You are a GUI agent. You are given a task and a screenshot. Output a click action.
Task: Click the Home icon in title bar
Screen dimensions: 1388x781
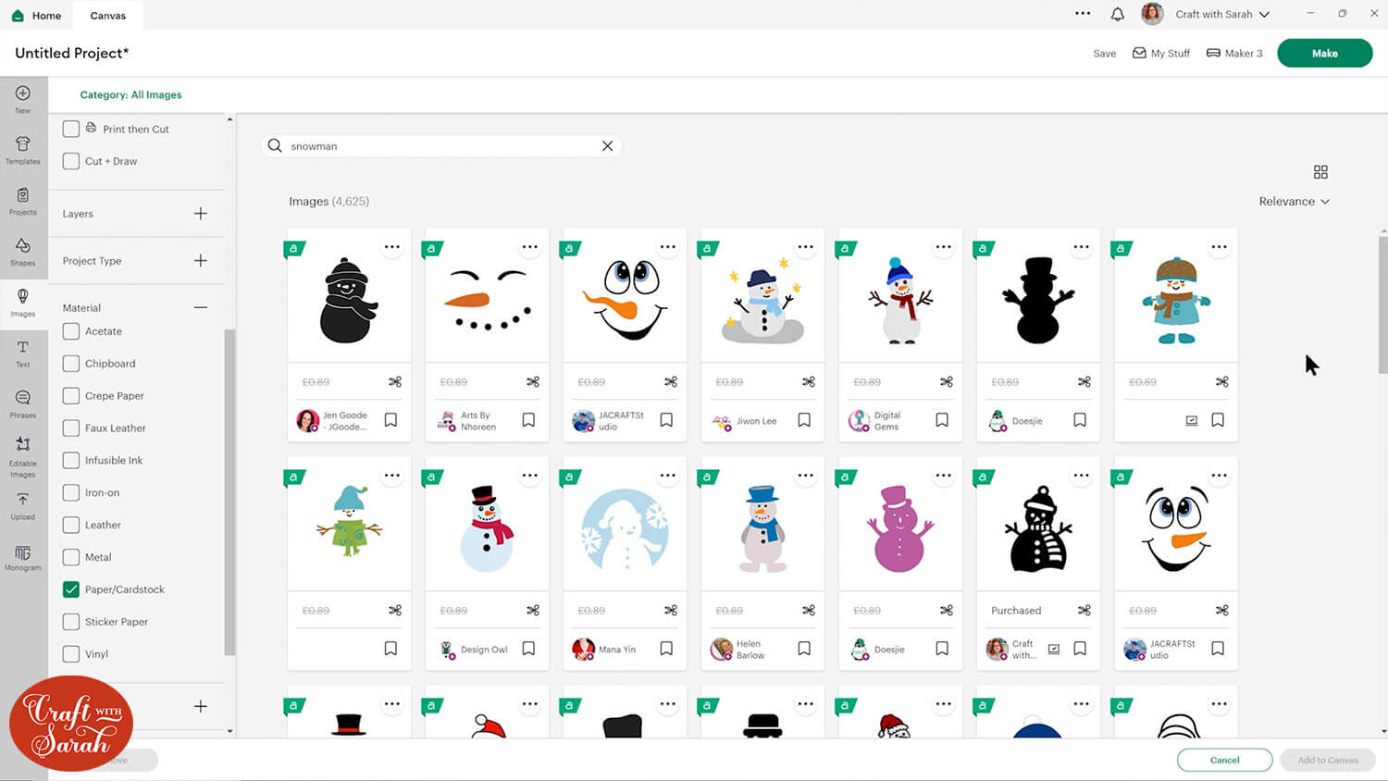pos(18,15)
